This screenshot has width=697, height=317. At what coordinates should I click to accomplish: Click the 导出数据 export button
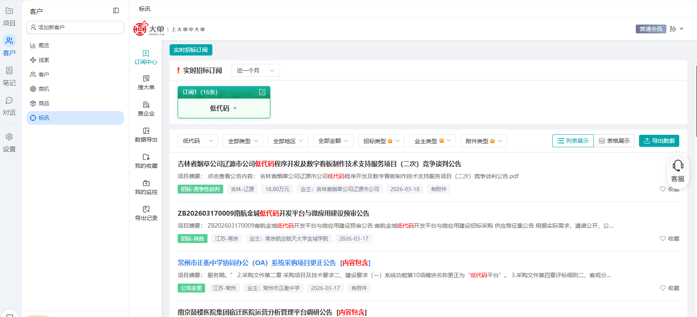point(659,141)
